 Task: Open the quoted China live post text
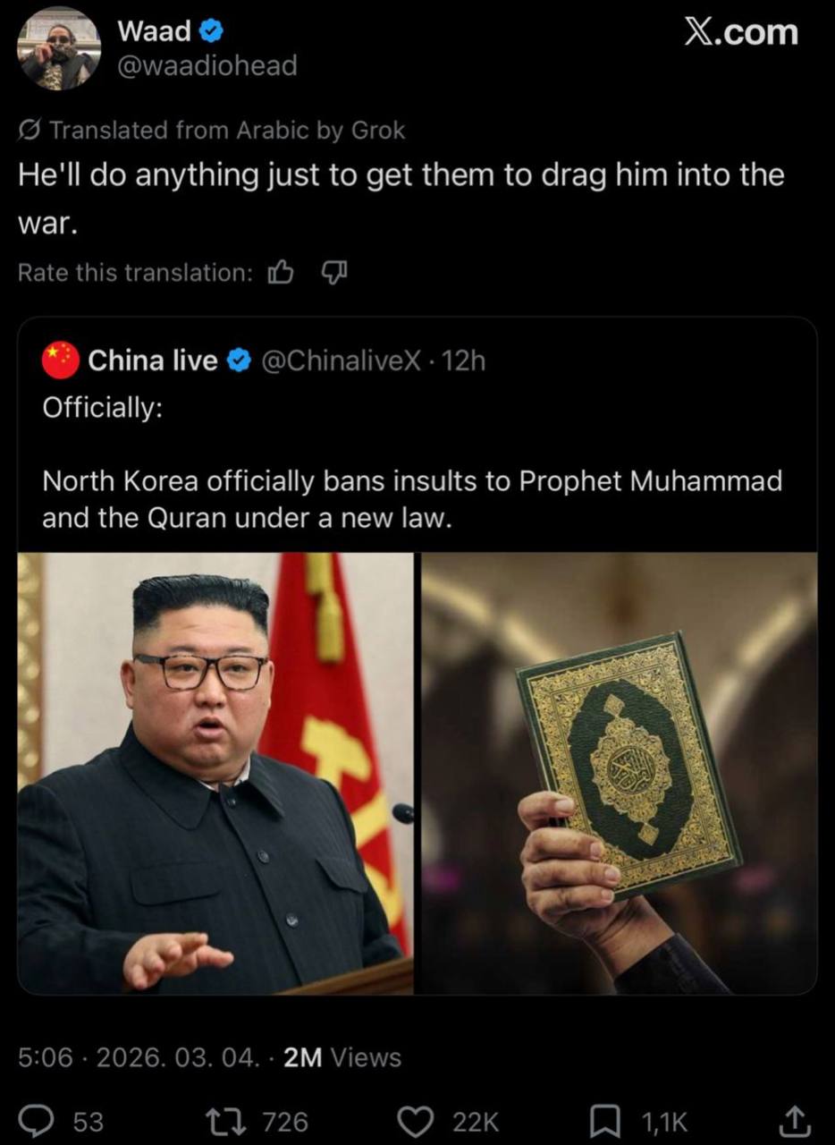(x=412, y=500)
